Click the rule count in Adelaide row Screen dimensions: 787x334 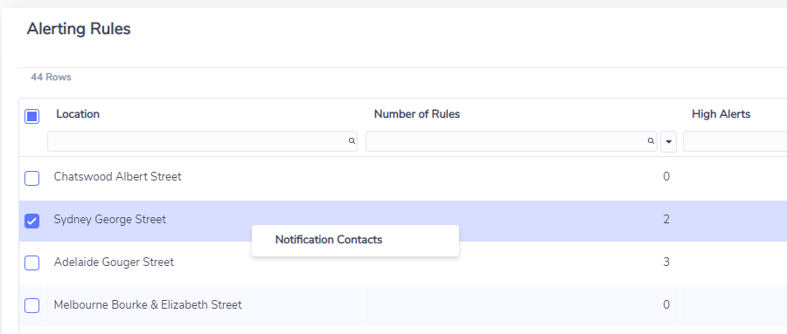pyautogui.click(x=666, y=262)
